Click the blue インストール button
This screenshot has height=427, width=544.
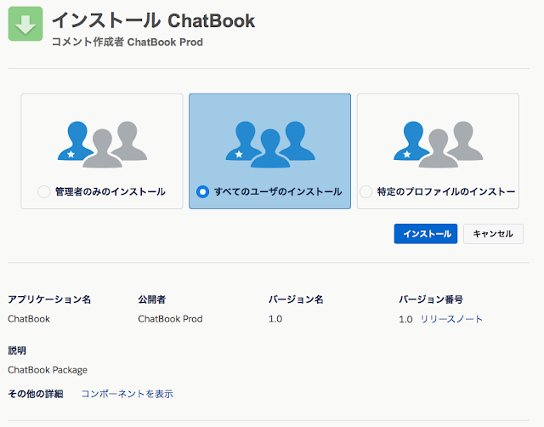click(426, 234)
